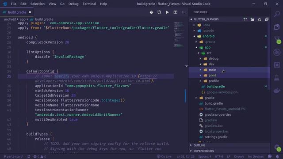Open the Extensions view icon

[x=277, y=65]
